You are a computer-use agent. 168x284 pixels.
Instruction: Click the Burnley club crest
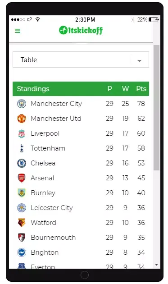[22, 193]
